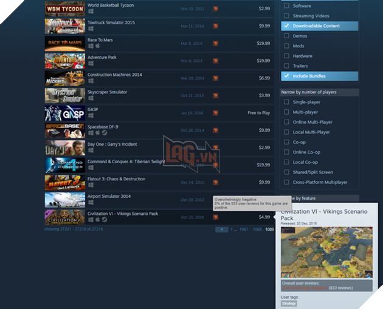Click Command & Conquer 4: Tiberian Twilight title
The width and height of the screenshot is (383, 309).
[x=126, y=161]
